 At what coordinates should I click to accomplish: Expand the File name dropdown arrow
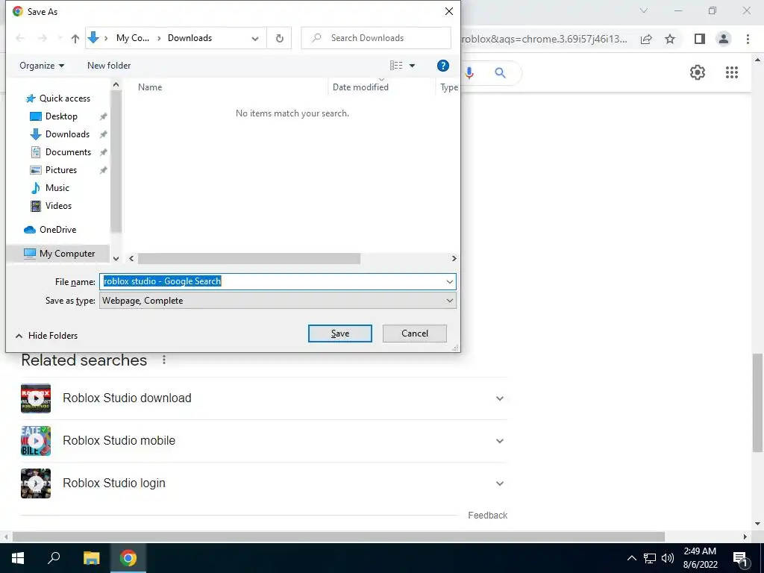(x=449, y=281)
